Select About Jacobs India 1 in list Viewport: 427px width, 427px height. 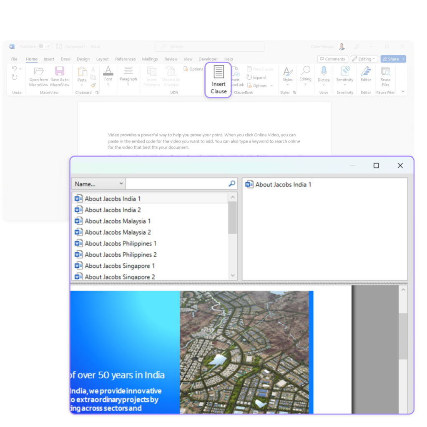click(x=150, y=198)
